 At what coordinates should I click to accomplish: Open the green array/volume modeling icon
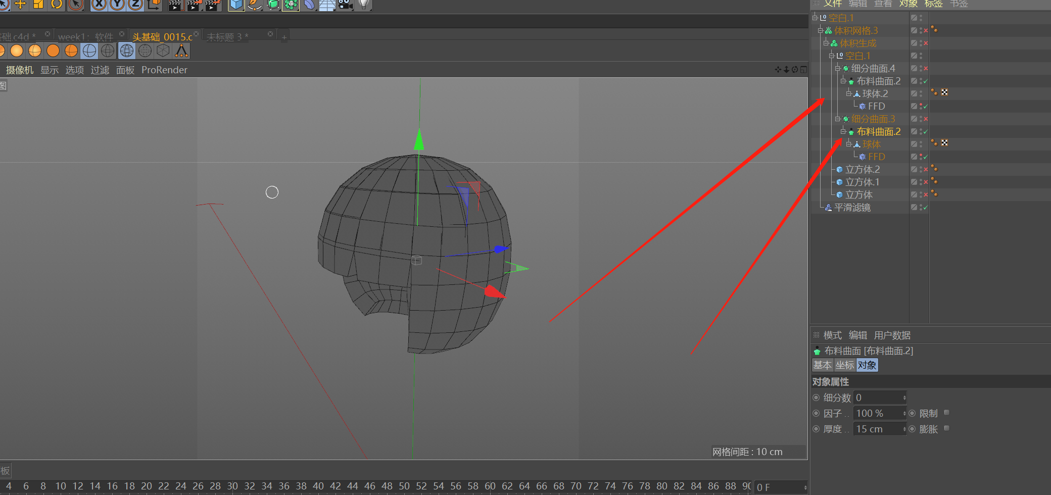291,5
